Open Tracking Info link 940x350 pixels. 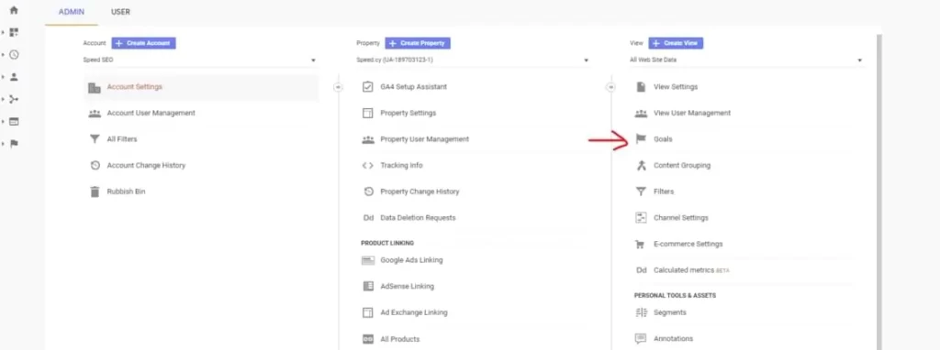point(402,166)
